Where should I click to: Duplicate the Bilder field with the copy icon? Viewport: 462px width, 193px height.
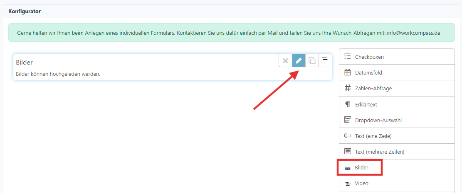point(312,61)
